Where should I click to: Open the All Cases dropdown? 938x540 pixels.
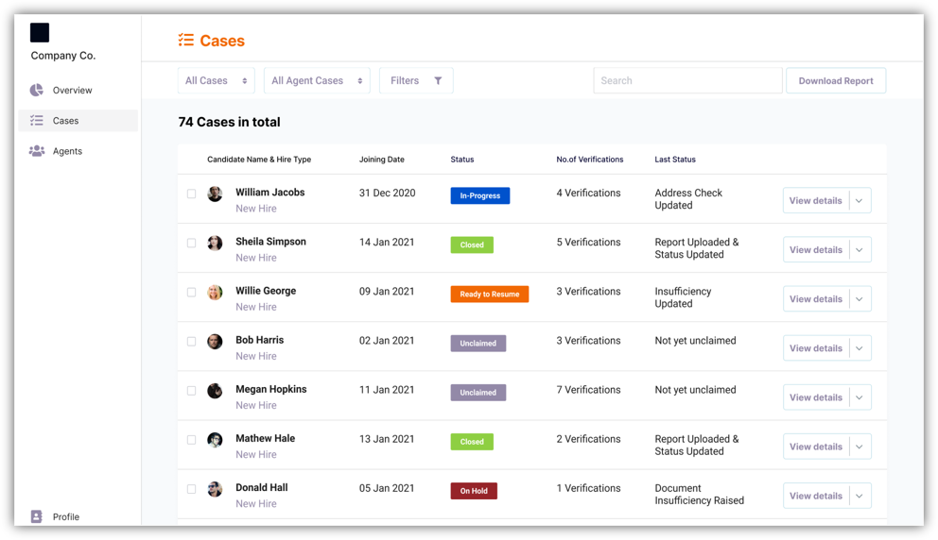click(x=217, y=80)
